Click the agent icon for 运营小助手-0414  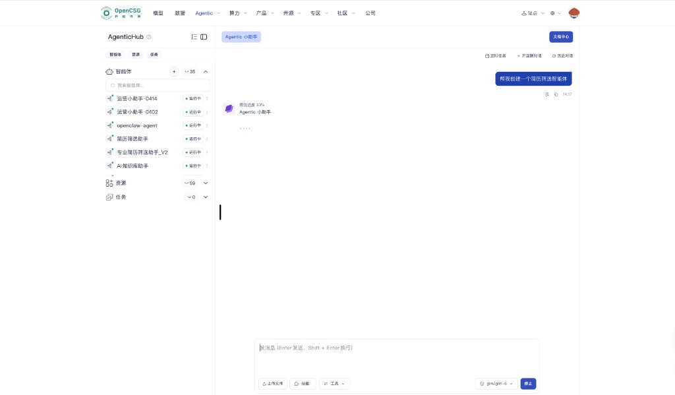point(110,98)
